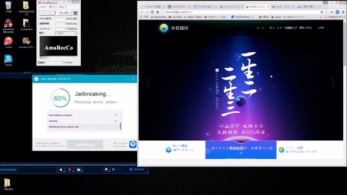Click the greyed-out Jailbreaking button
347x195 pixels.
(x=85, y=145)
